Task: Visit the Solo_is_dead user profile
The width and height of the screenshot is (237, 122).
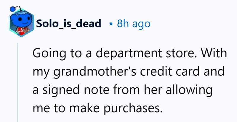Action: [69, 24]
